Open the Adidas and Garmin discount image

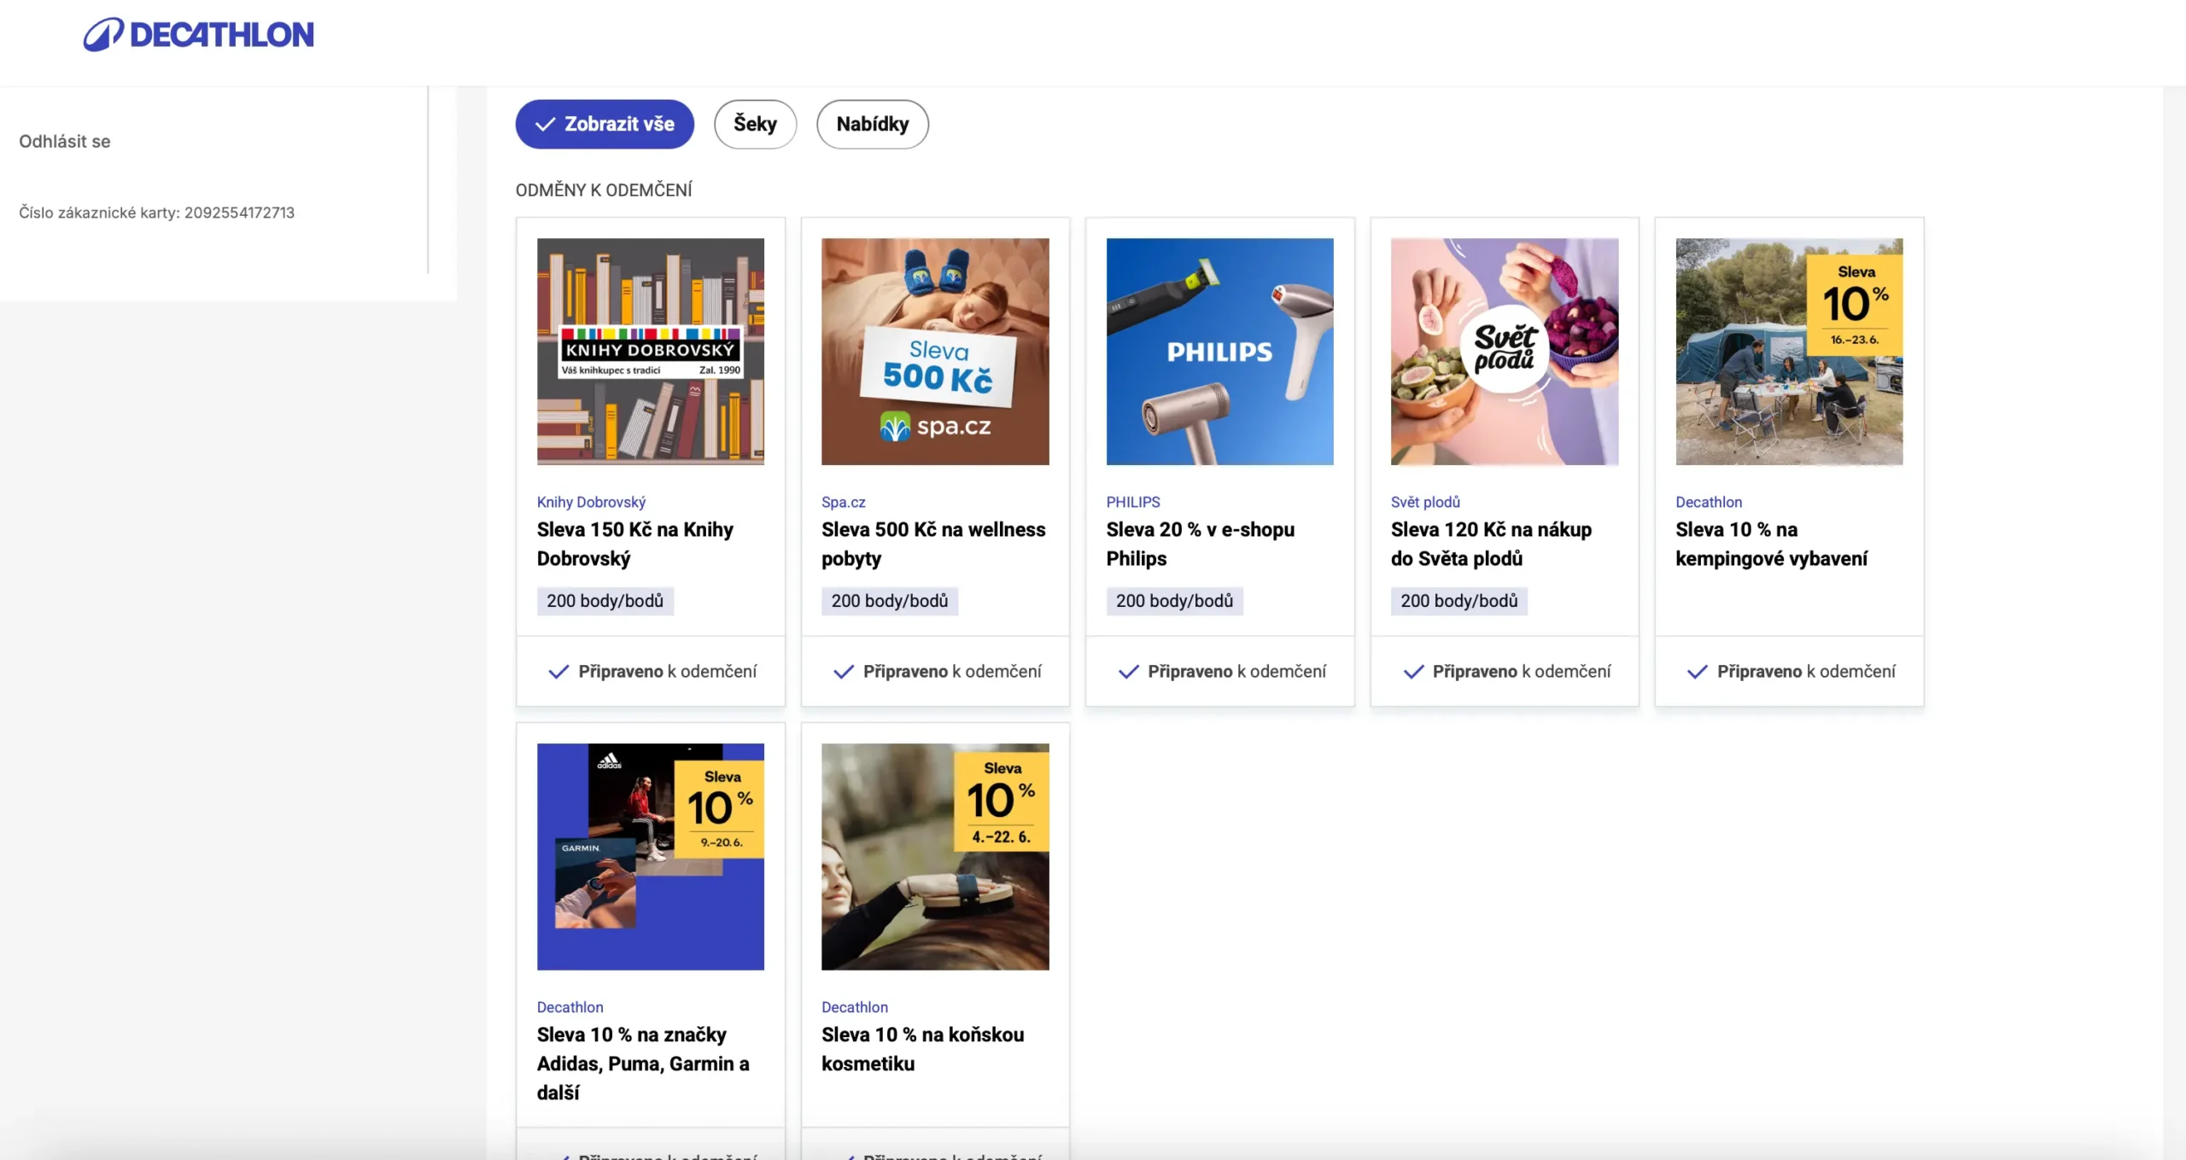coord(650,856)
